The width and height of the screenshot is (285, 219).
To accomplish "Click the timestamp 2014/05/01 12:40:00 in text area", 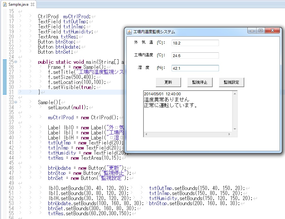I will pos(162,94).
